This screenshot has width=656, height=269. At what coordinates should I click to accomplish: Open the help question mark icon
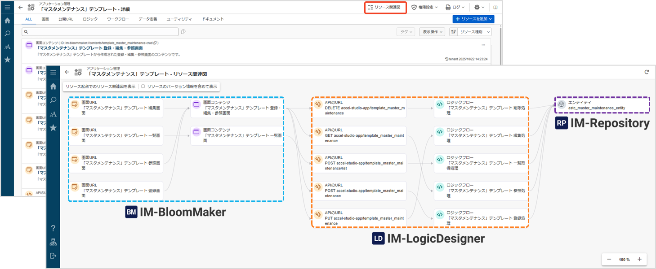click(x=53, y=228)
